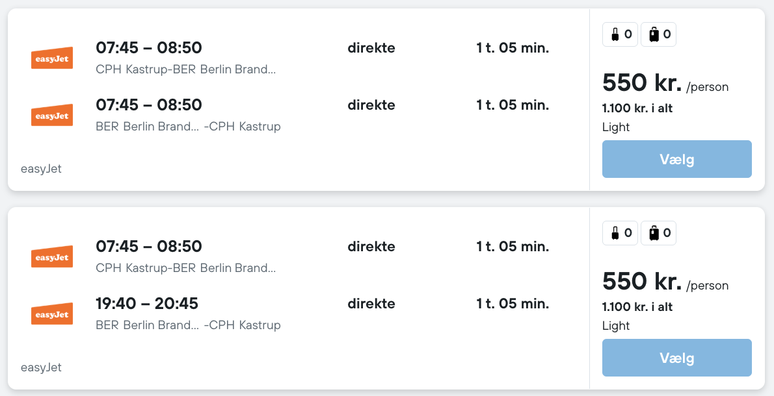Click direkte label on 19:40 return flight

pos(371,304)
